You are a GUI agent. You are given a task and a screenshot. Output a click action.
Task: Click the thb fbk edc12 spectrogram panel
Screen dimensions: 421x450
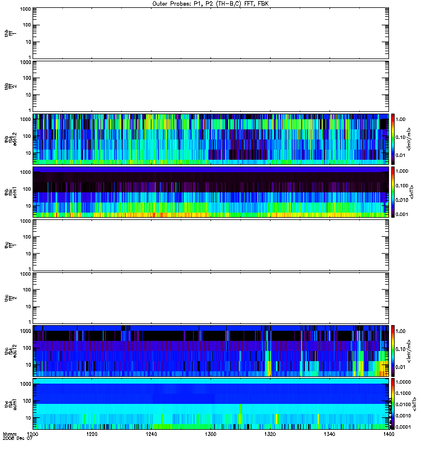tap(210, 139)
